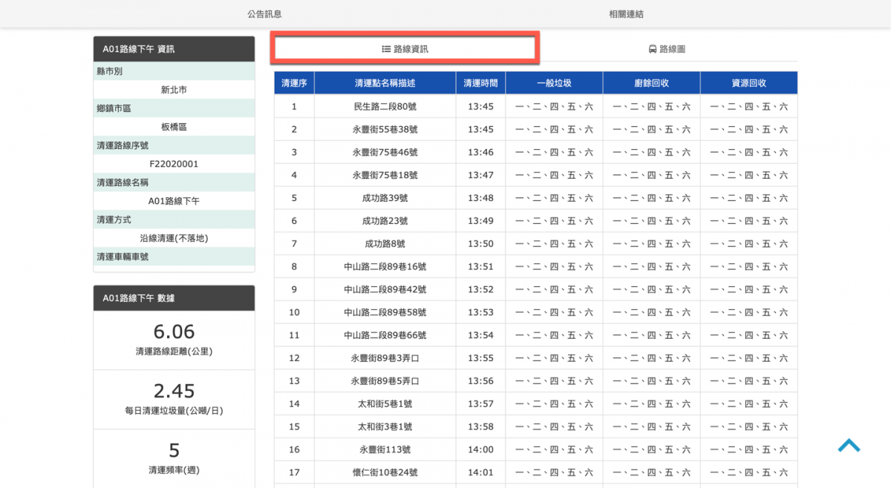The height and width of the screenshot is (488, 891).
Task: Click sequence number 12 in the table
Action: pyautogui.click(x=294, y=358)
